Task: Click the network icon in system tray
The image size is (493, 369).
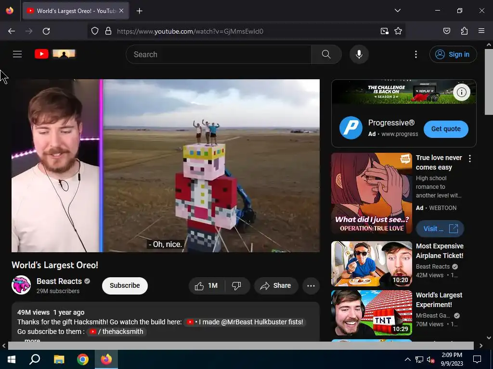Action: coord(419,359)
